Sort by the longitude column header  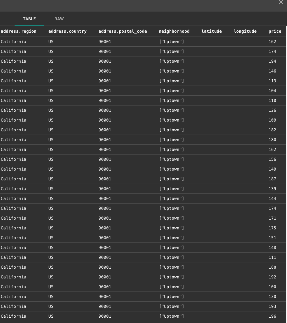245,31
